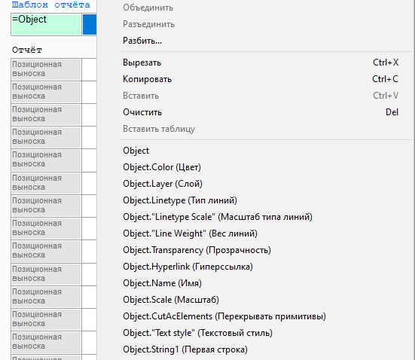Screen dimensions: 415x360
Task: Click the =Object template cell
Action: [x=46, y=24]
